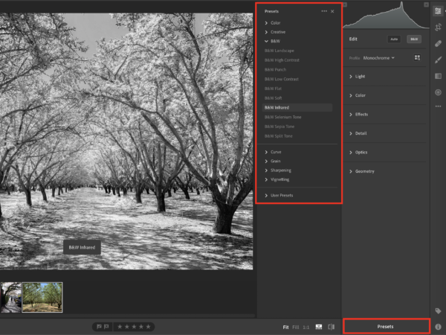Expand the Optics edit section
Image resolution: width=446 pixels, height=335 pixels.
click(358, 153)
